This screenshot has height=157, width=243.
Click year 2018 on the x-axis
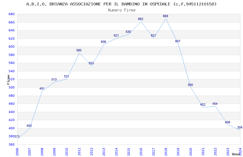[166, 152]
